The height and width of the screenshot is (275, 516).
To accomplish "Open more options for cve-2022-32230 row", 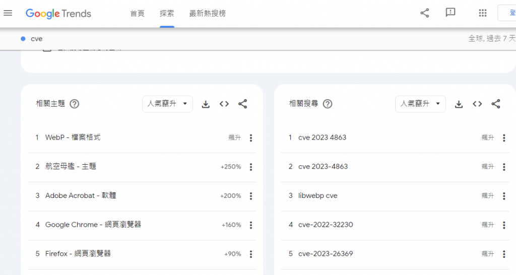I will [504, 225].
